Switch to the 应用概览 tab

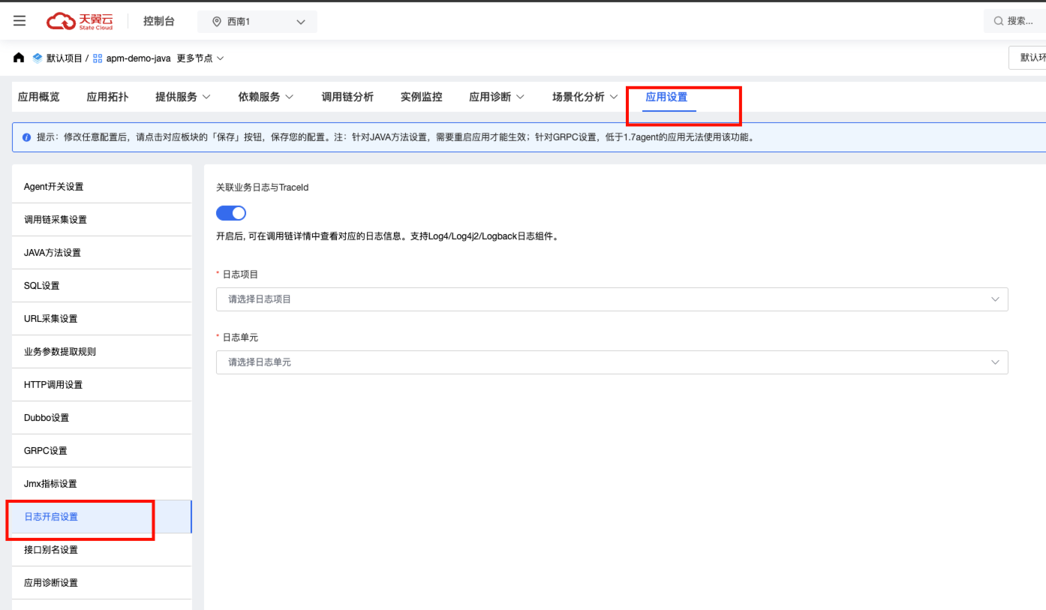click(39, 97)
